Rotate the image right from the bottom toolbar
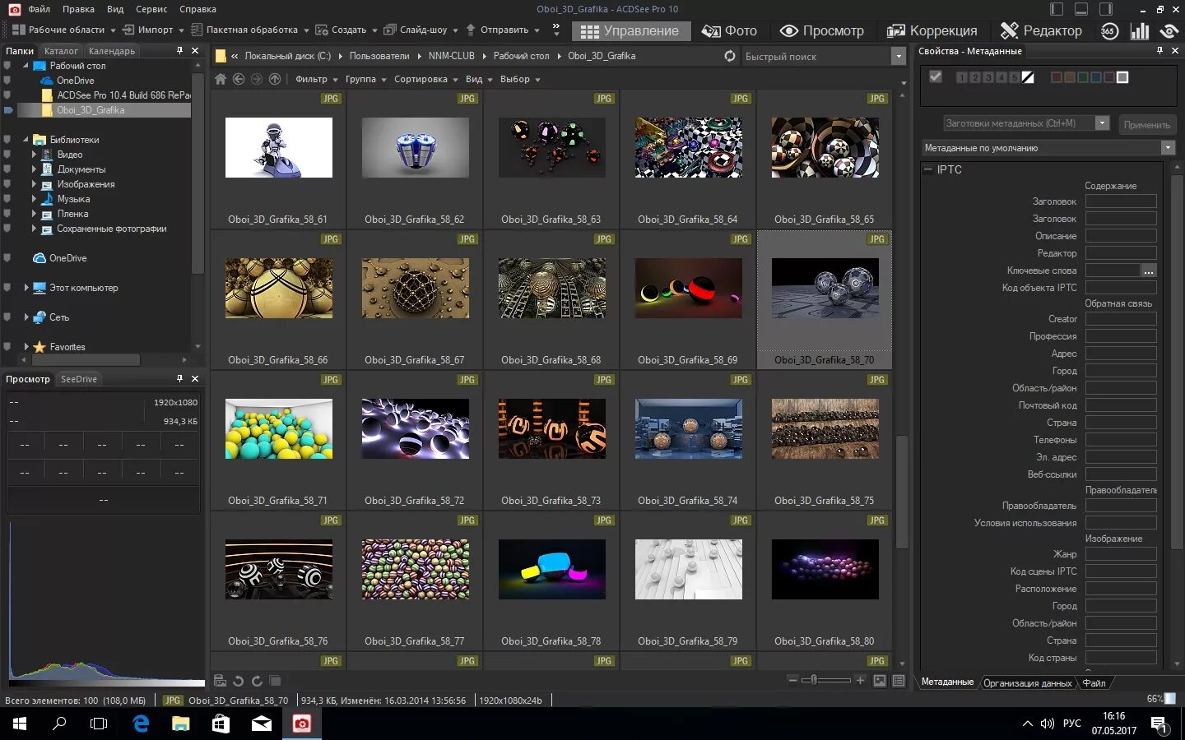This screenshot has height=740, width=1185. [x=257, y=681]
